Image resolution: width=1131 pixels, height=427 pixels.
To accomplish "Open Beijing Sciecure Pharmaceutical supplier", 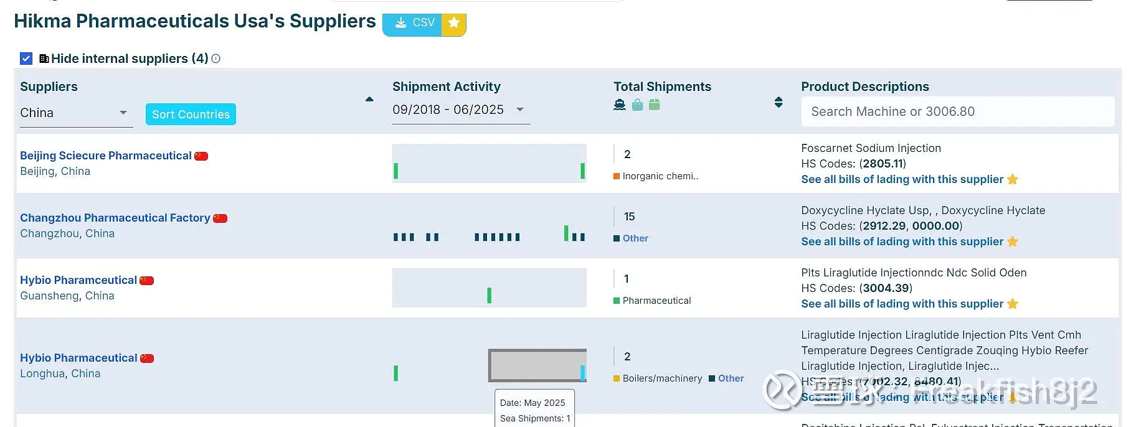I will click(x=106, y=156).
